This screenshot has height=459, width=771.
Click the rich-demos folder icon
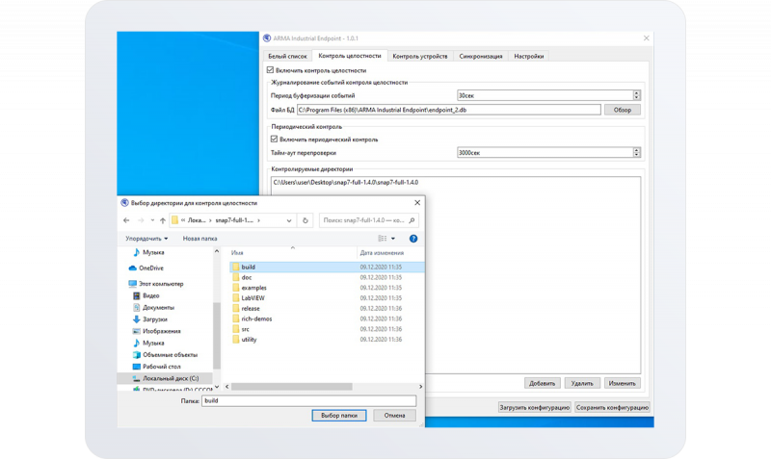click(234, 319)
